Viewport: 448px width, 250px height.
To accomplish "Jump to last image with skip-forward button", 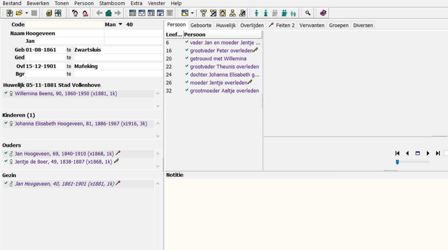I will [x=438, y=153].
